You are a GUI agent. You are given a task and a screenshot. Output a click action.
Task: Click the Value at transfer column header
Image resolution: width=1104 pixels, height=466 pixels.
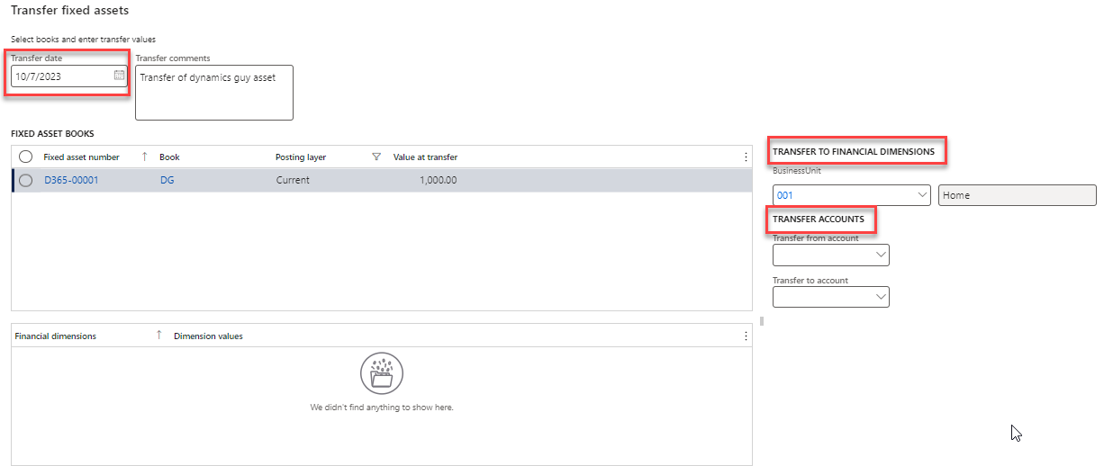pos(425,157)
